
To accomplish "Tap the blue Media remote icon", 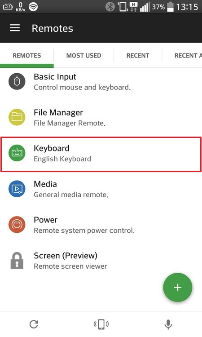I will tap(17, 189).
